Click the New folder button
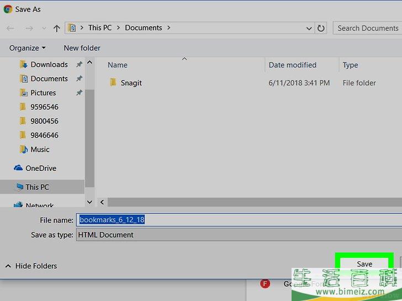402x301 pixels. [x=82, y=48]
